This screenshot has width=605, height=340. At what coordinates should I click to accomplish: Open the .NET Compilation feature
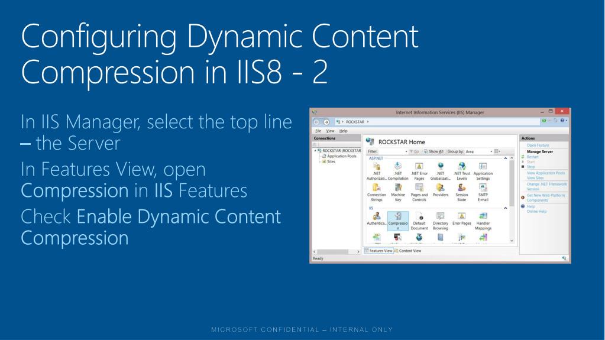[x=398, y=171]
